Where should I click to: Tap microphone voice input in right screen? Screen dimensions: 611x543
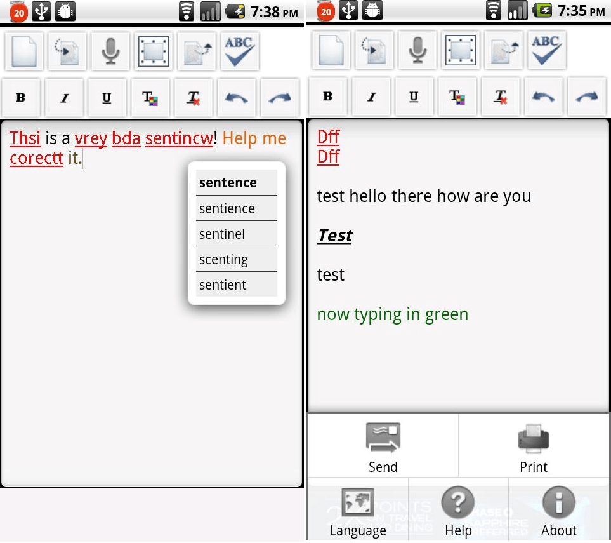(x=417, y=50)
